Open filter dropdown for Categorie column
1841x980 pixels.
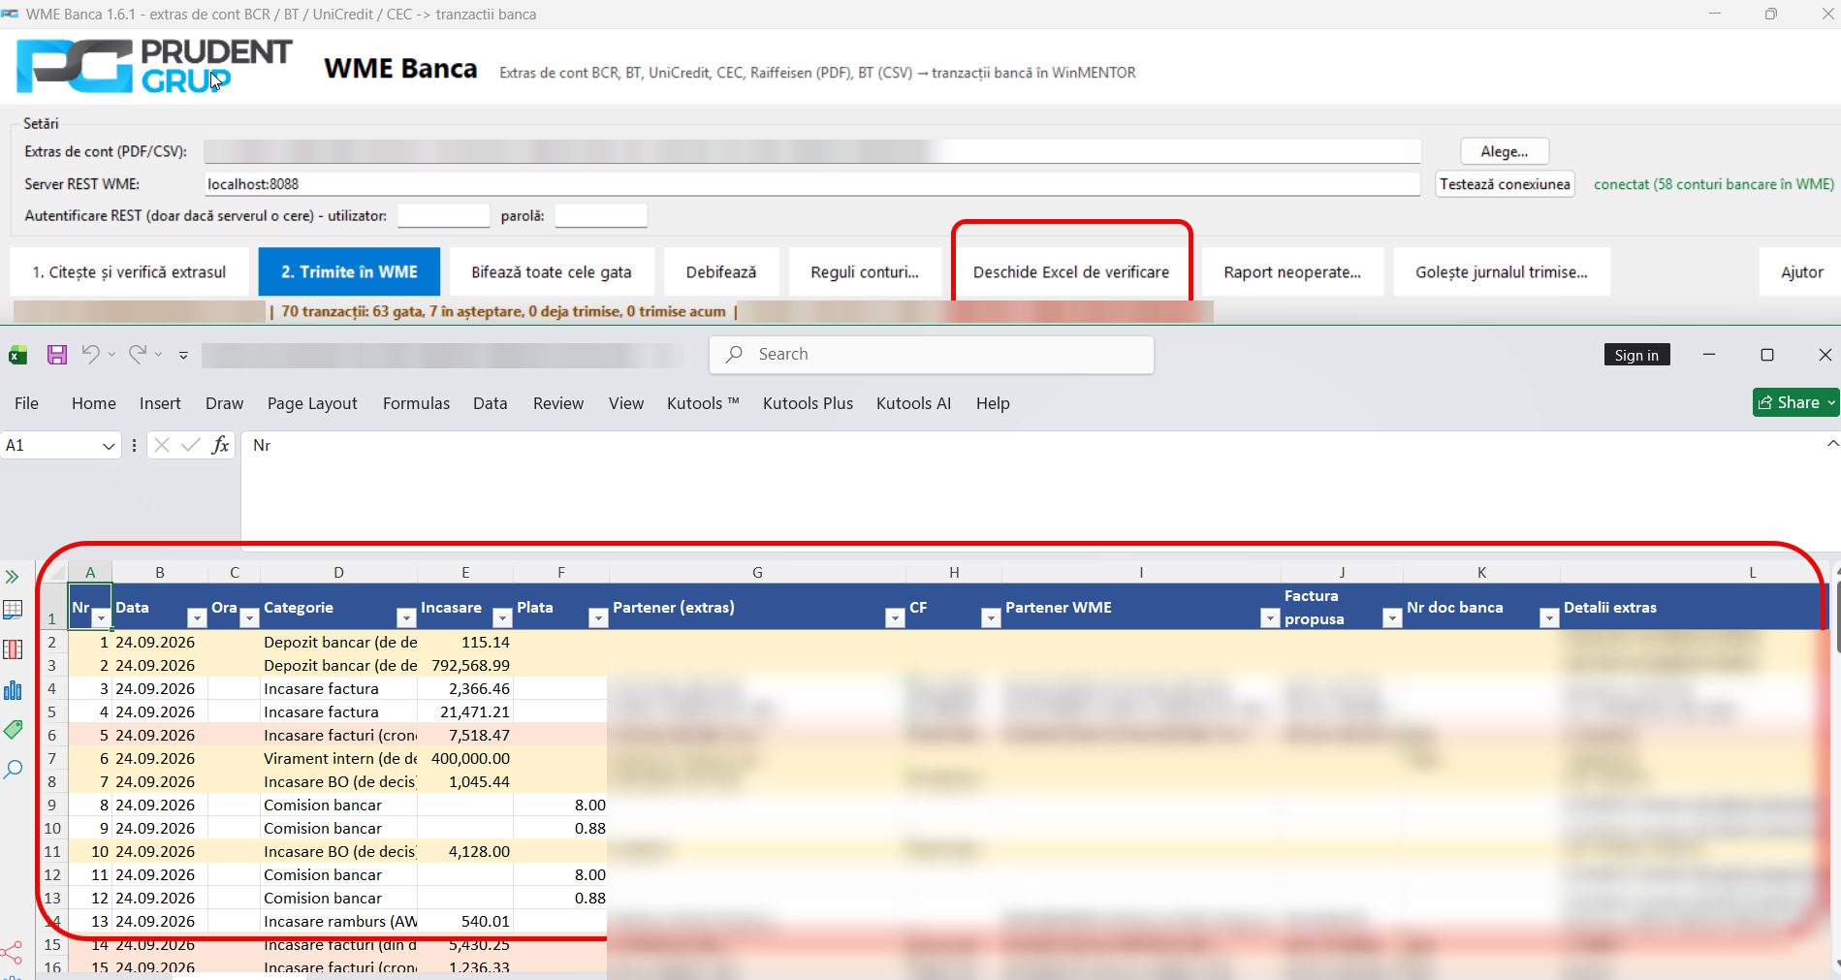[x=406, y=618]
